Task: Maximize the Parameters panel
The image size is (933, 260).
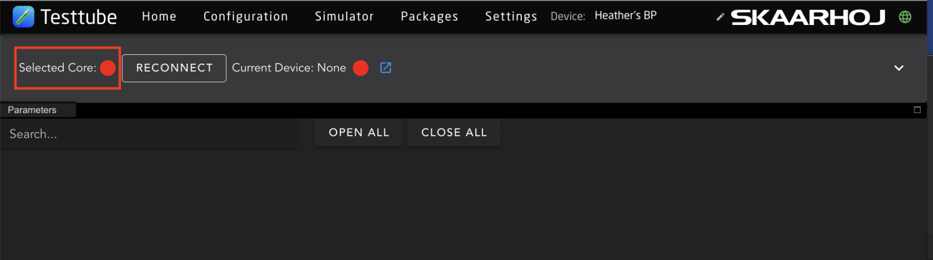Action: pos(917,110)
